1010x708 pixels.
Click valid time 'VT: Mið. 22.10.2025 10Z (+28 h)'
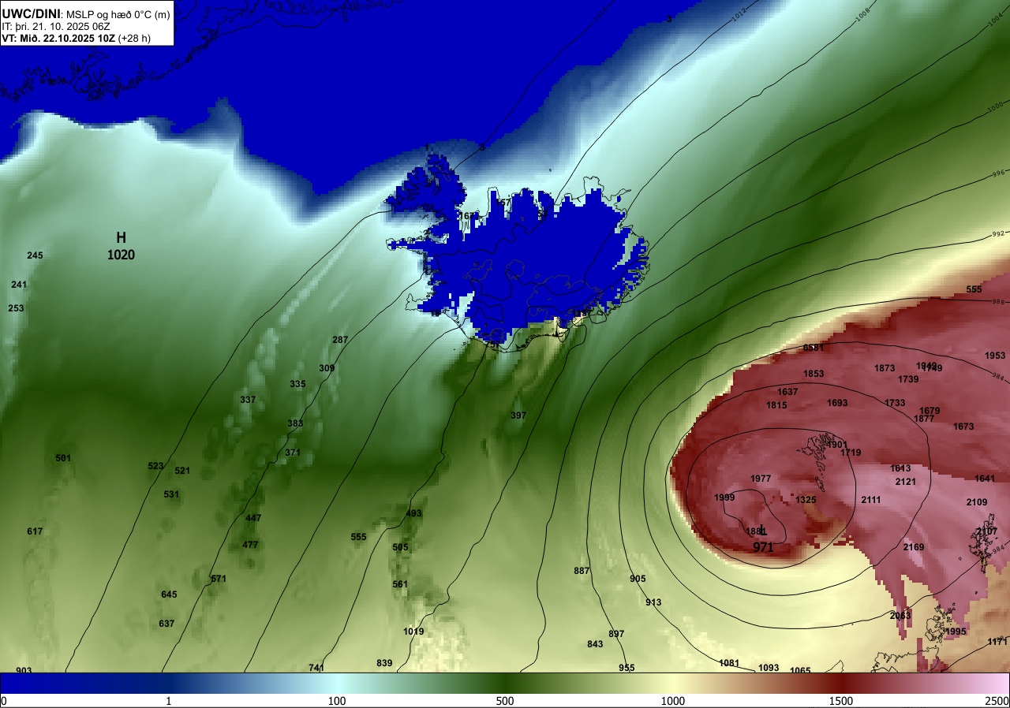pyautogui.click(x=75, y=38)
